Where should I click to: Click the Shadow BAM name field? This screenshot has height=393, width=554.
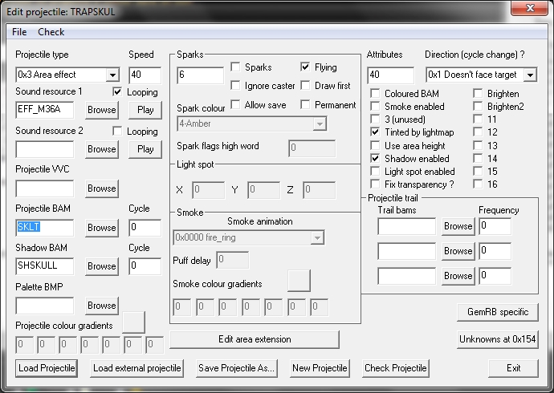pyautogui.click(x=45, y=266)
